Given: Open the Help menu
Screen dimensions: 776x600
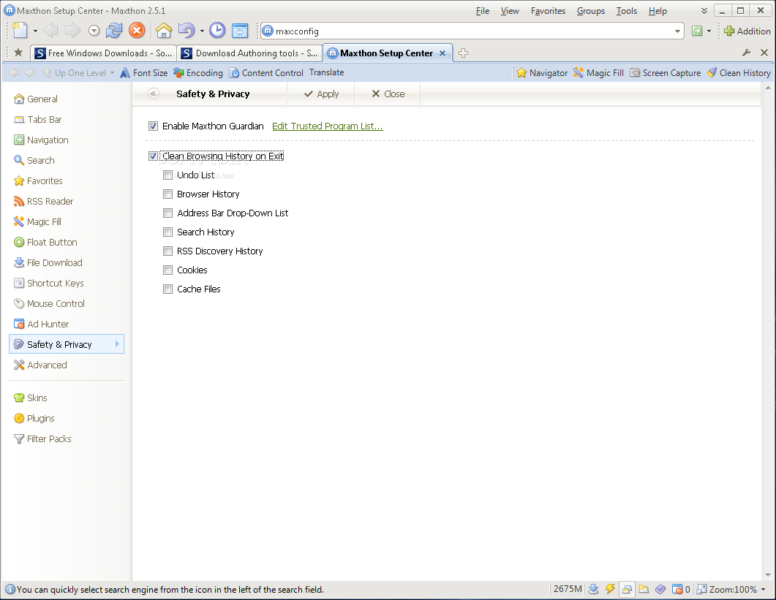Looking at the screenshot, I should point(658,11).
